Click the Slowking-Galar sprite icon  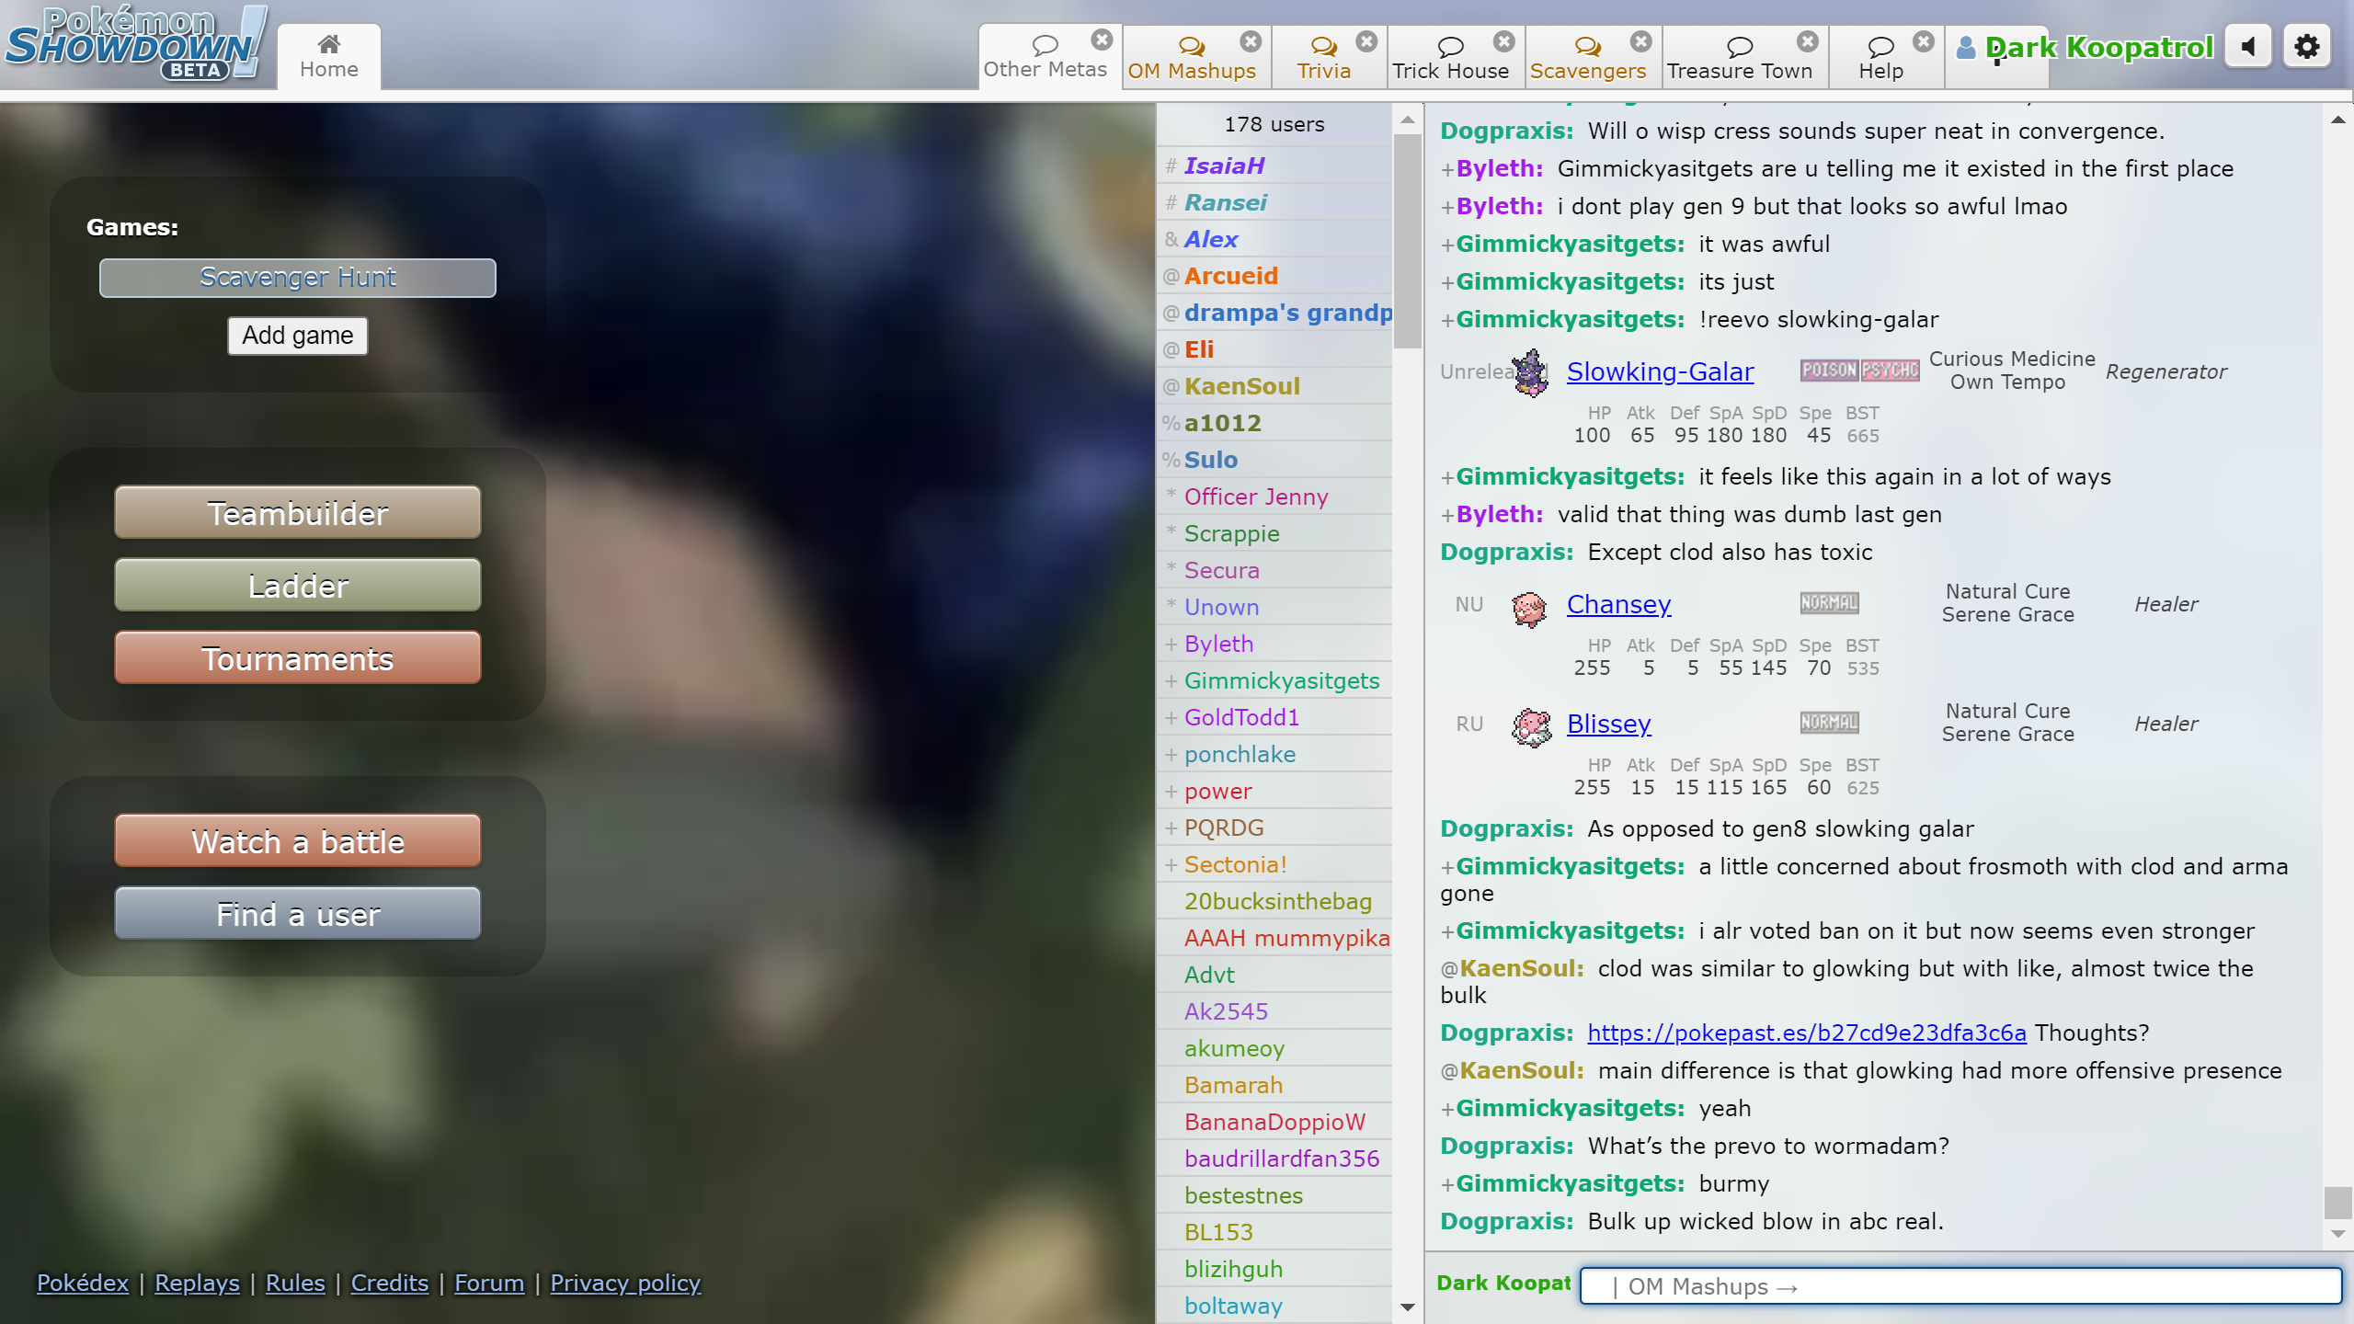1531,372
